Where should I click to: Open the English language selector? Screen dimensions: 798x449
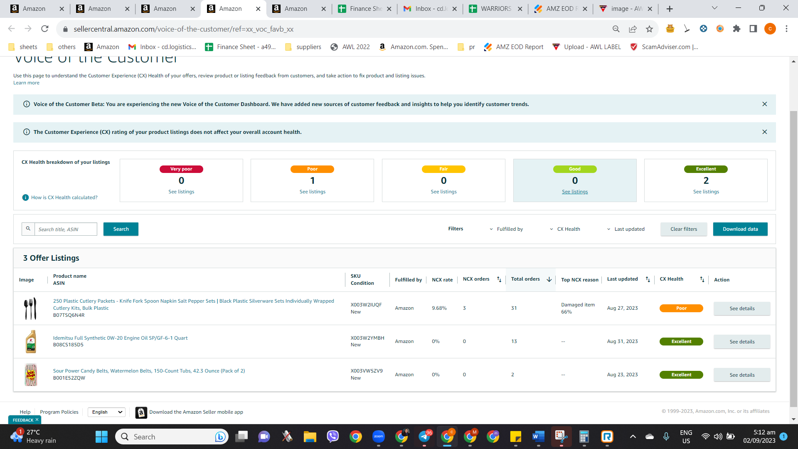pos(106,412)
